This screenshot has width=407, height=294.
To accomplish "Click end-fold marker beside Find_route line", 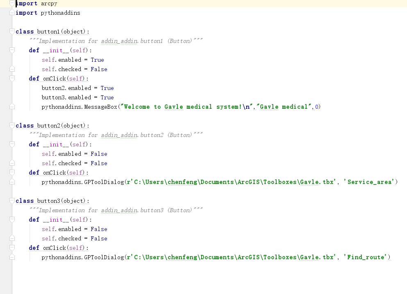I will click(12, 257).
